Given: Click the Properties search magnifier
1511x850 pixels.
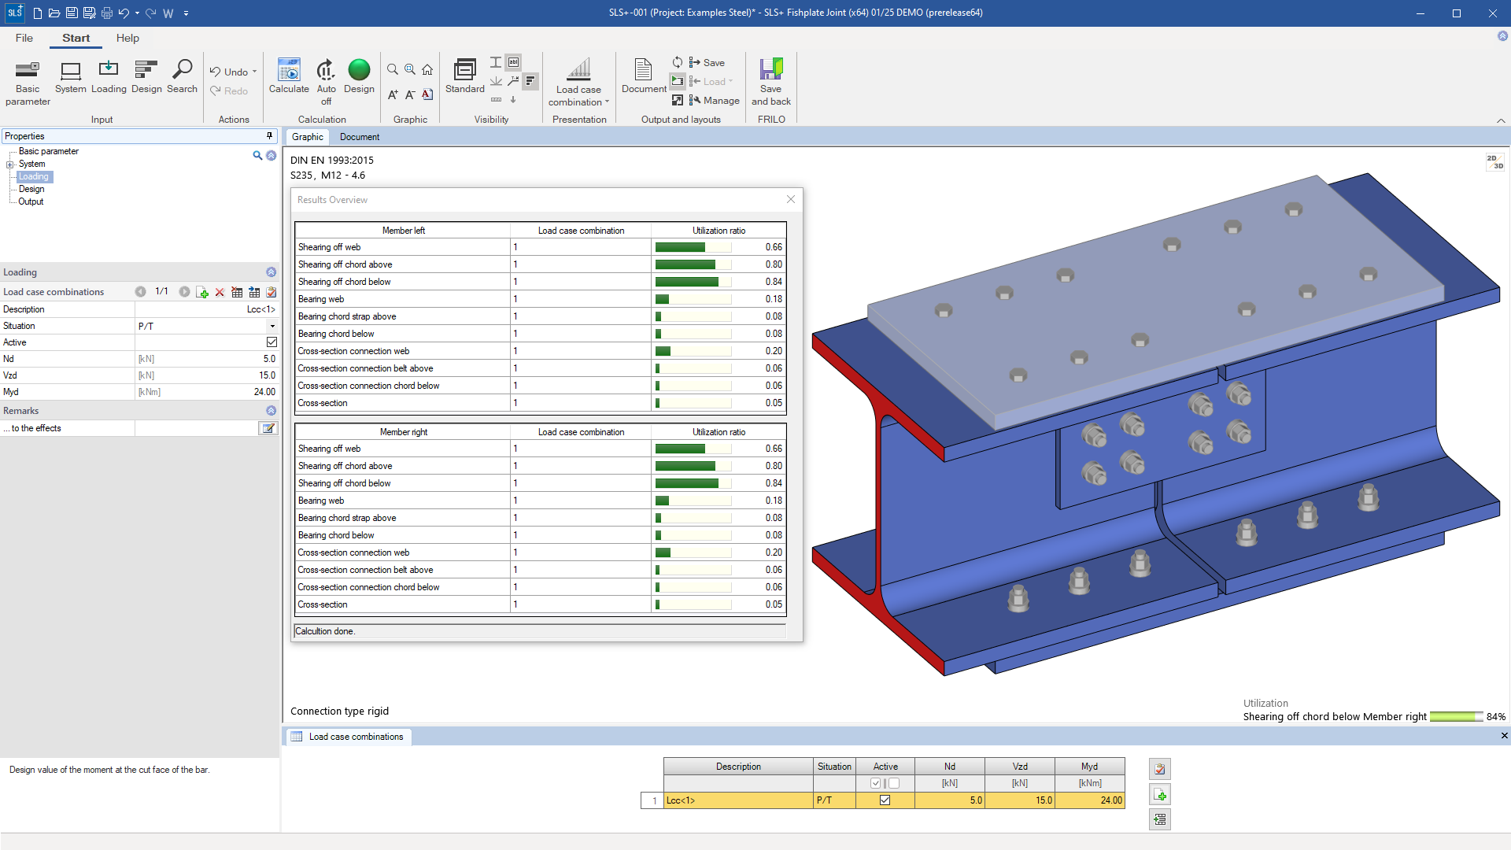Looking at the screenshot, I should [257, 156].
